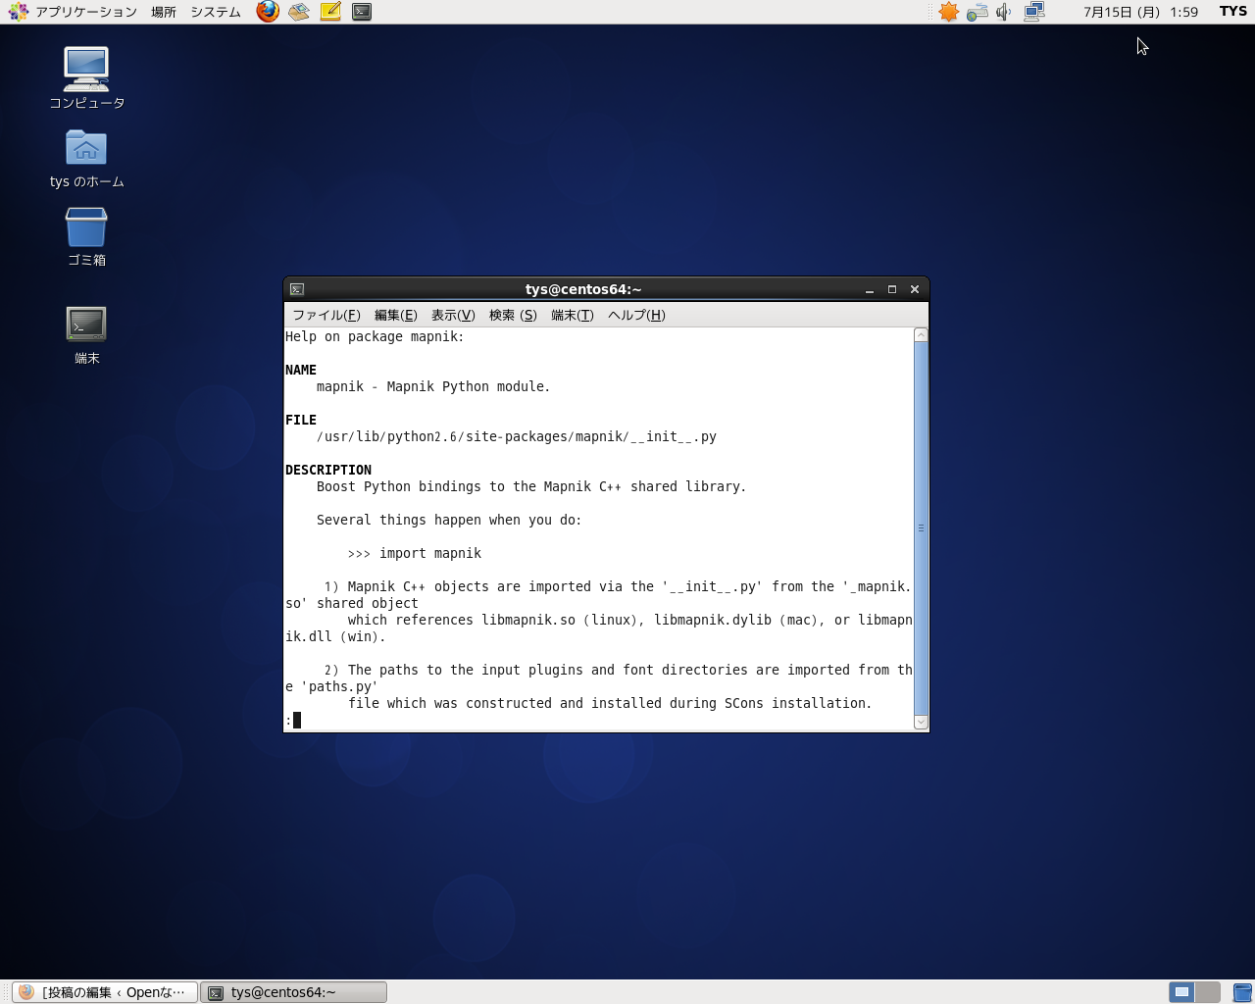This screenshot has height=1004, width=1255.
Task: Click the orange update notification icon
Action: coord(948,12)
